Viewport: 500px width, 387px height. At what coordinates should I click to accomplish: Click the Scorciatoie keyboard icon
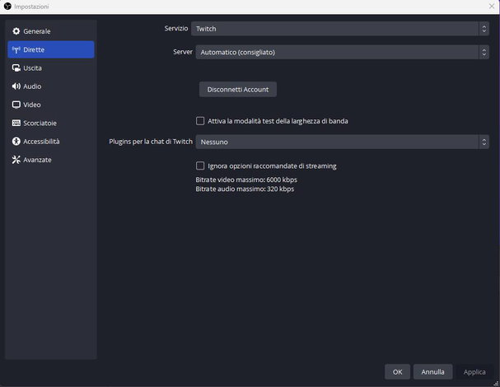[x=16, y=123]
